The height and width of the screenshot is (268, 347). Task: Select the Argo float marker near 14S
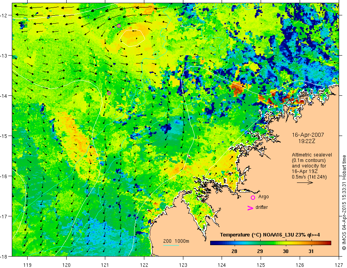(x=109, y=93)
